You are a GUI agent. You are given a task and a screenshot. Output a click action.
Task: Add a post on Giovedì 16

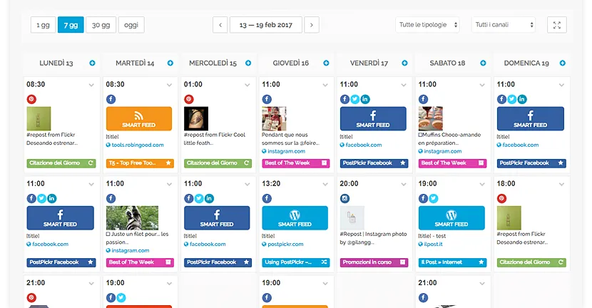(326, 63)
